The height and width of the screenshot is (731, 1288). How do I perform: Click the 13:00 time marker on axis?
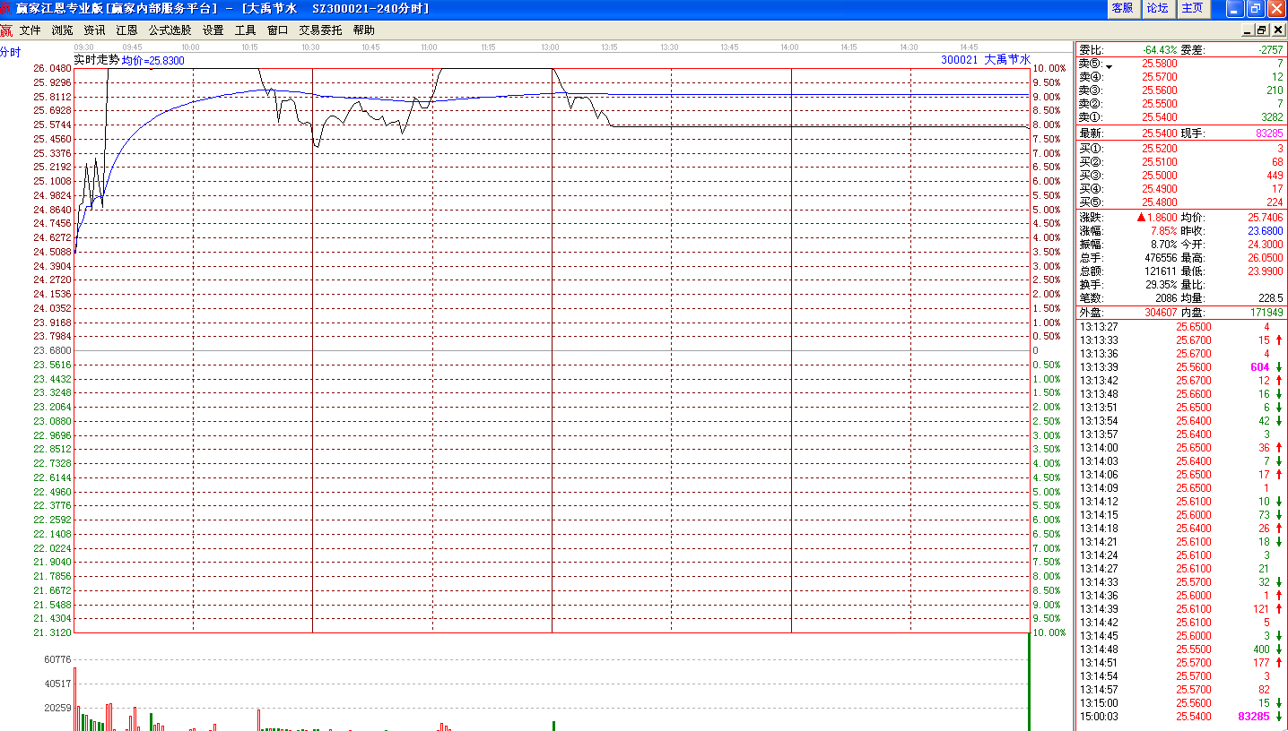[x=550, y=47]
